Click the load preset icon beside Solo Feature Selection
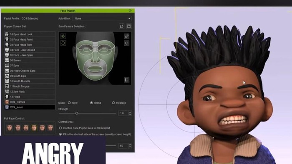The width and height of the screenshot is (292, 164). pos(122,26)
